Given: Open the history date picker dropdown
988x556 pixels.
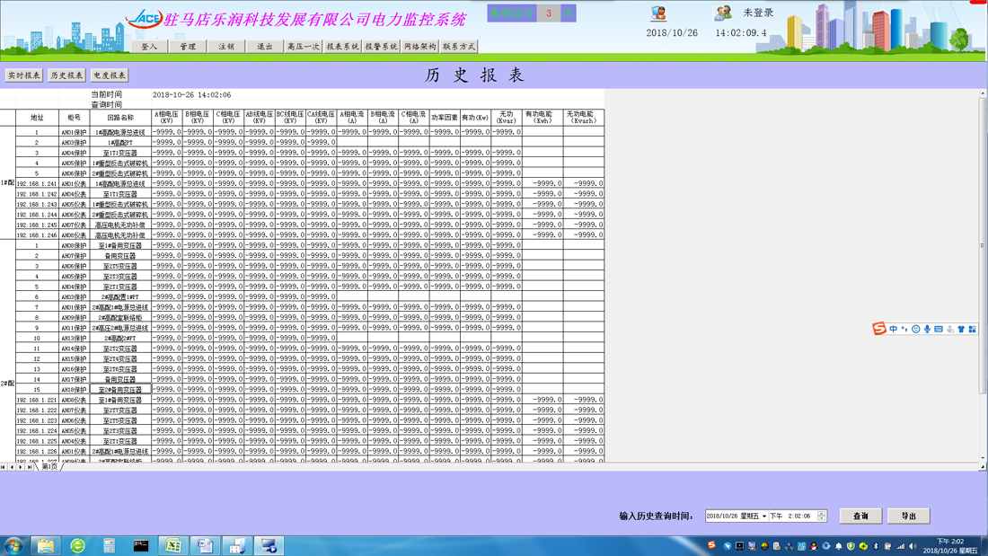Looking at the screenshot, I should [x=764, y=516].
